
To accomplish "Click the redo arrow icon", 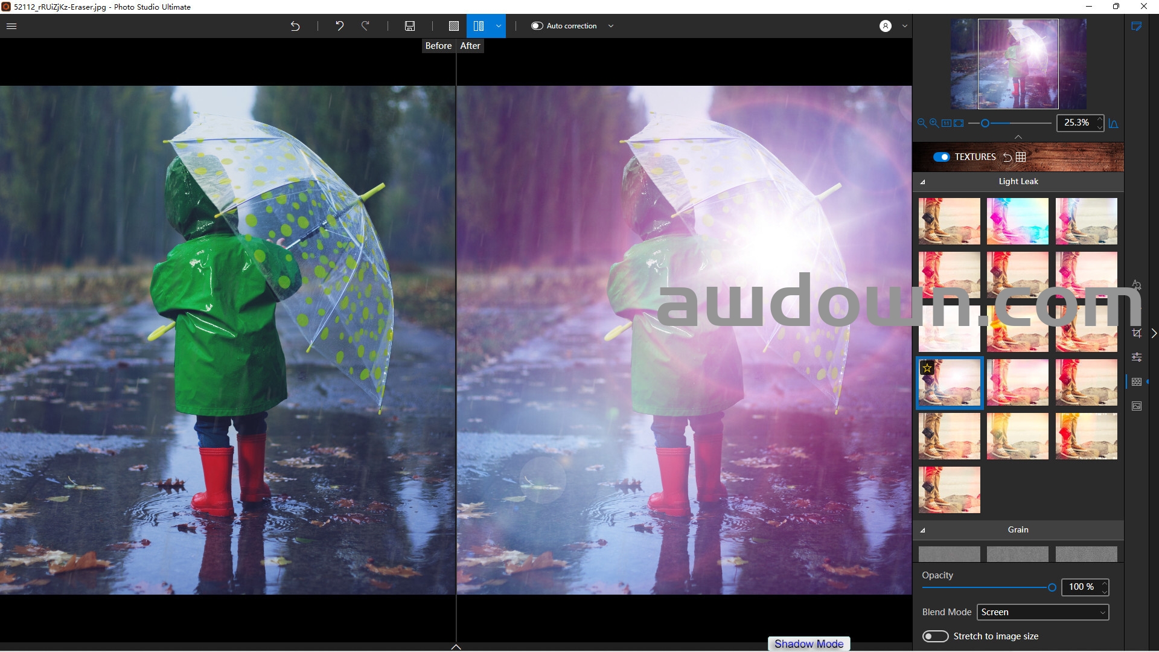I will click(365, 26).
